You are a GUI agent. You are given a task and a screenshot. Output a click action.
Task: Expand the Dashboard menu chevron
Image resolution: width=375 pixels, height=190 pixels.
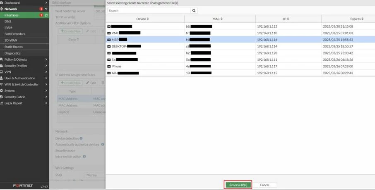pos(46,2)
